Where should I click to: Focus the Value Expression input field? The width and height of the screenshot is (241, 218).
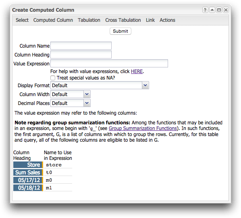click(x=109, y=63)
